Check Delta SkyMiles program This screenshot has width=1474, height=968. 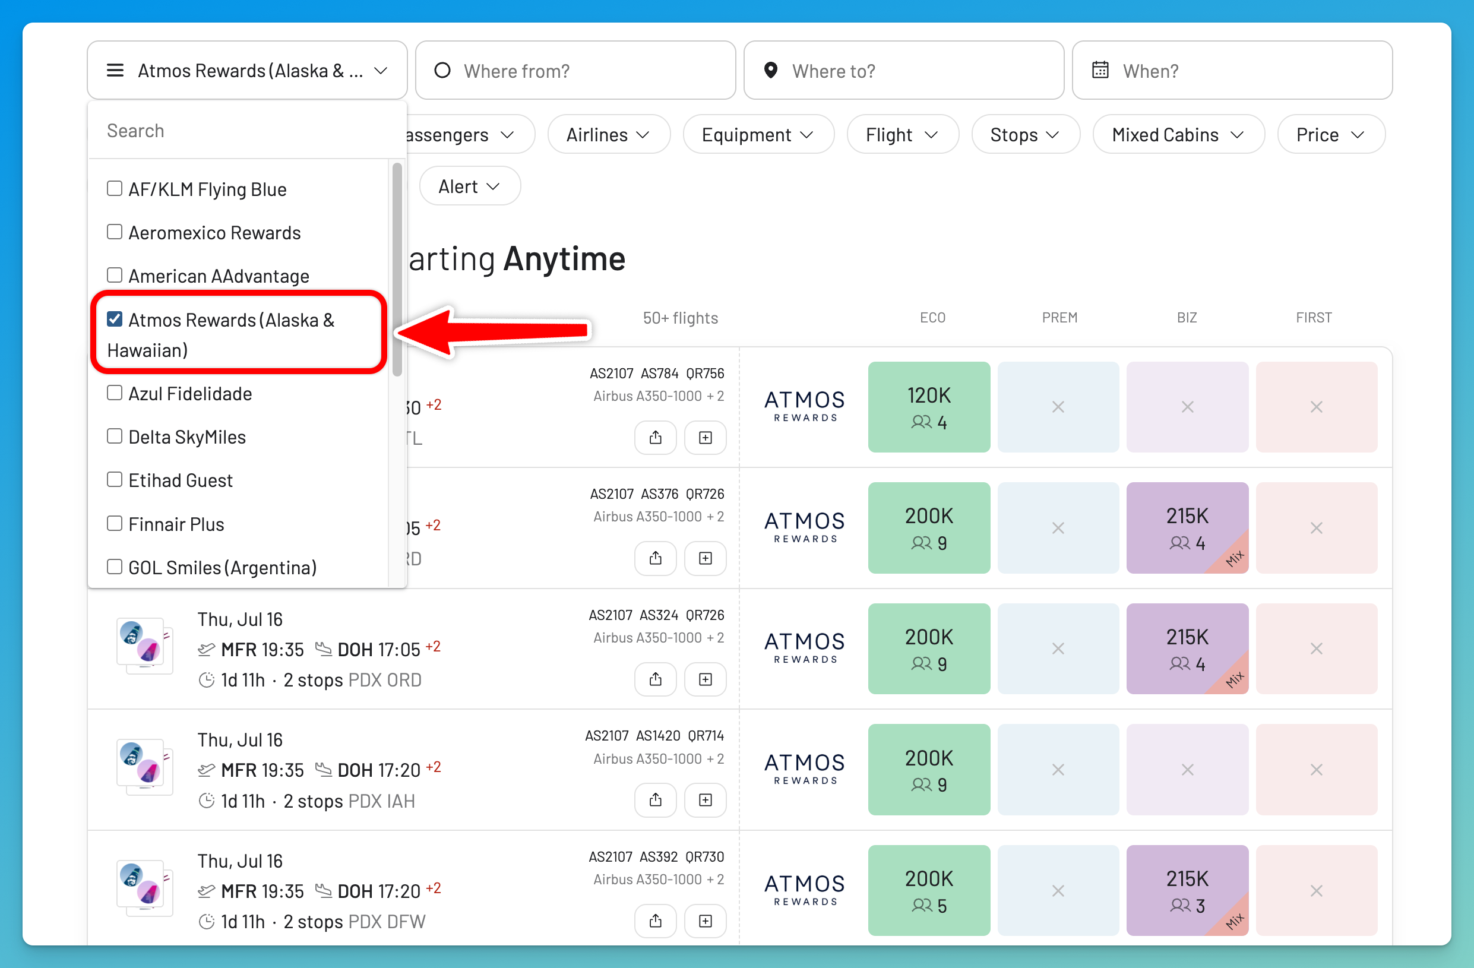(x=115, y=436)
